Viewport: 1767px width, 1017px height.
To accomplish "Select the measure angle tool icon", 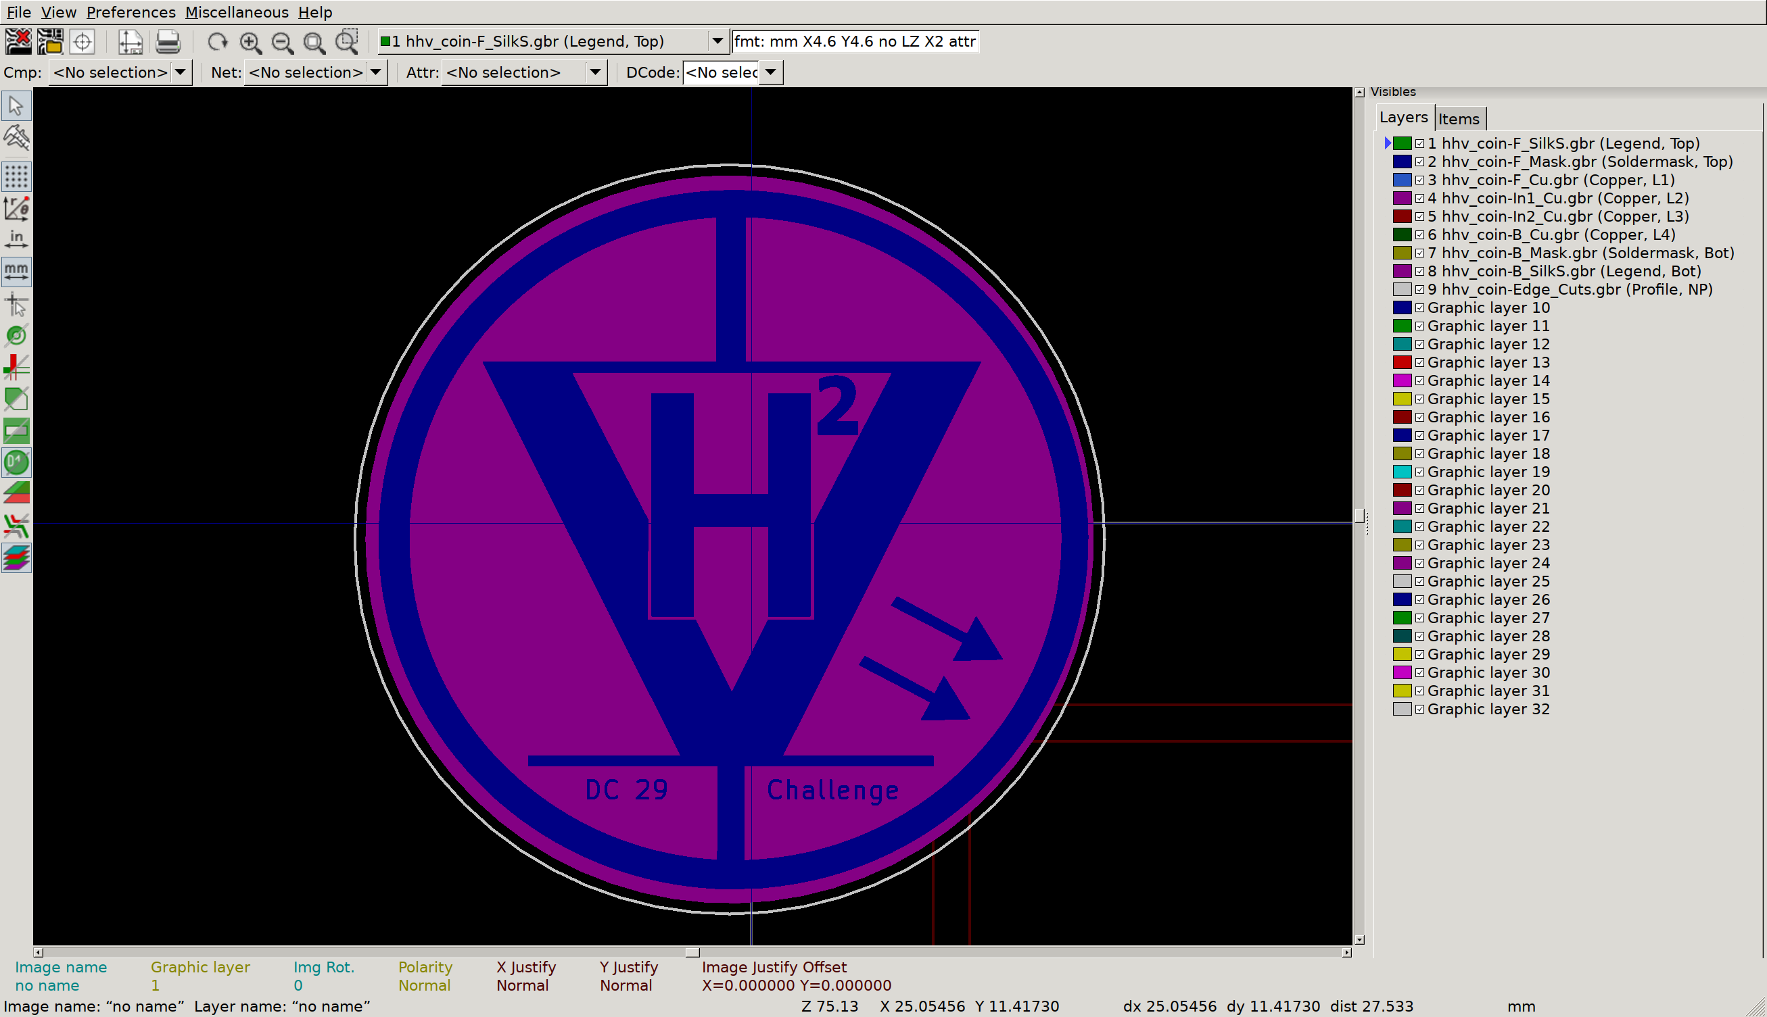I will [x=17, y=209].
